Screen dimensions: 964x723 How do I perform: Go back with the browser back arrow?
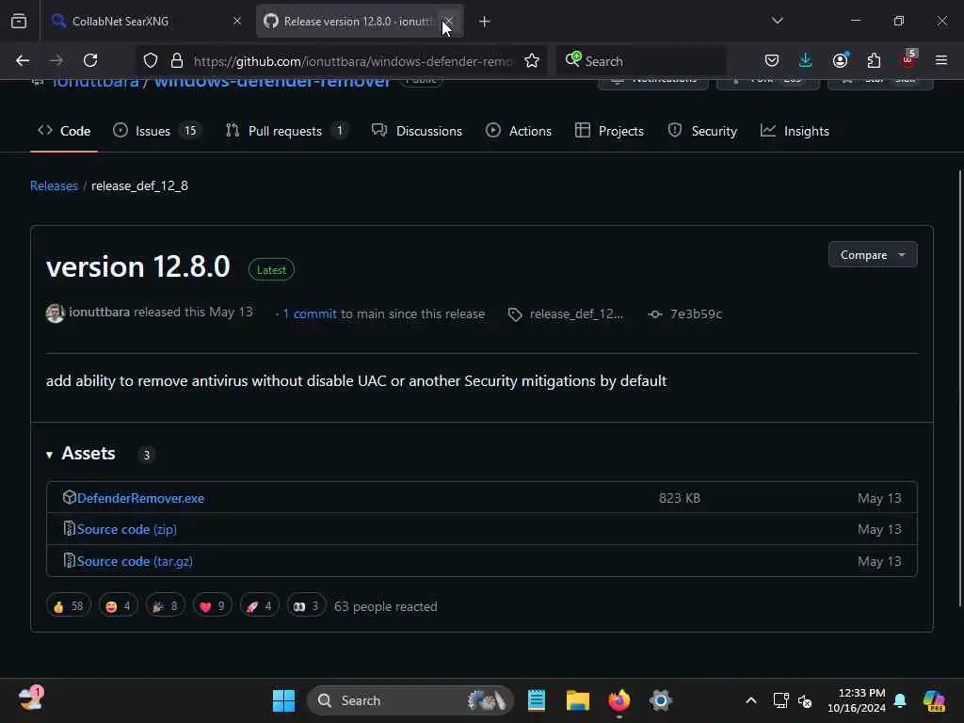click(x=23, y=61)
